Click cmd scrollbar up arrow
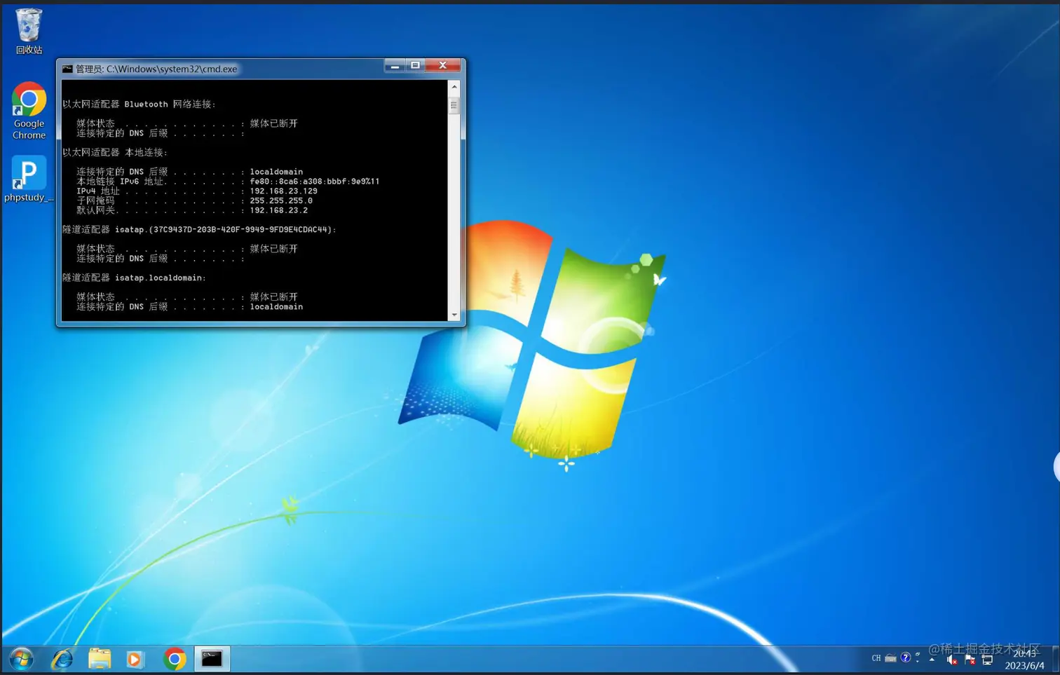Viewport: 1060px width, 675px height. [x=454, y=86]
